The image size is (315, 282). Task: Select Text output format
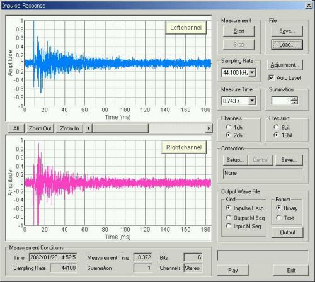click(x=278, y=218)
